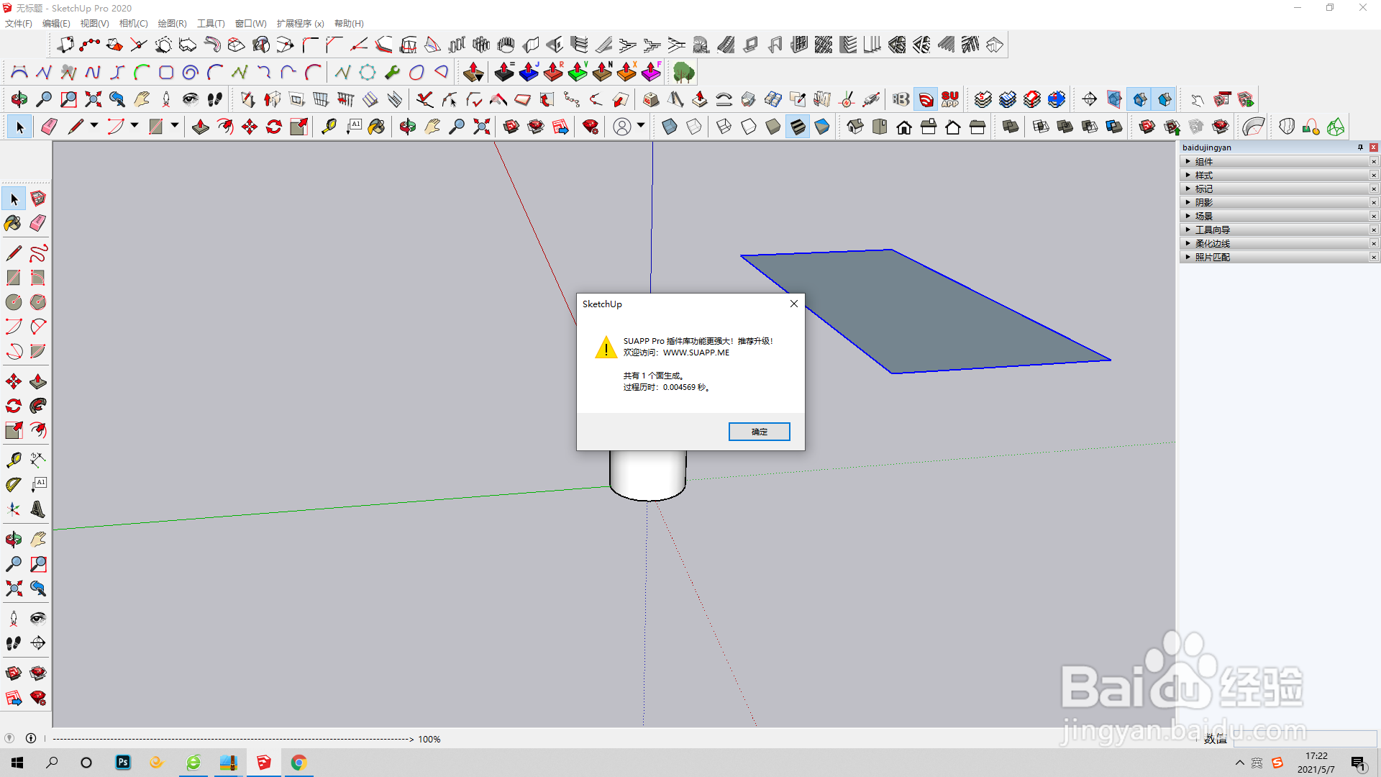Close the 照片匹配 panel
Viewport: 1381px width, 777px height.
point(1374,258)
